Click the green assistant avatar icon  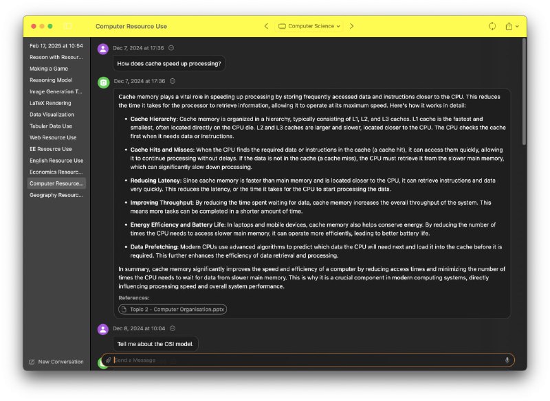pyautogui.click(x=103, y=82)
